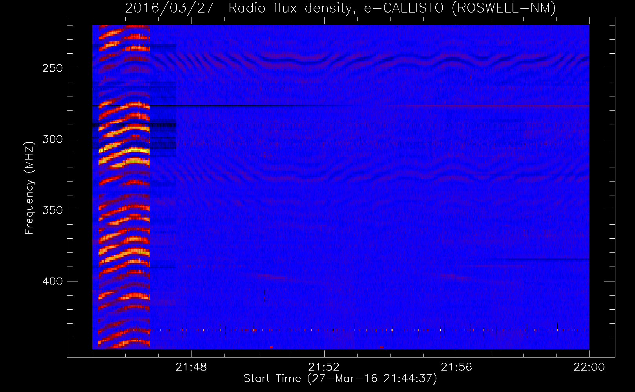Click the 250 frequency tick label

tap(53, 68)
